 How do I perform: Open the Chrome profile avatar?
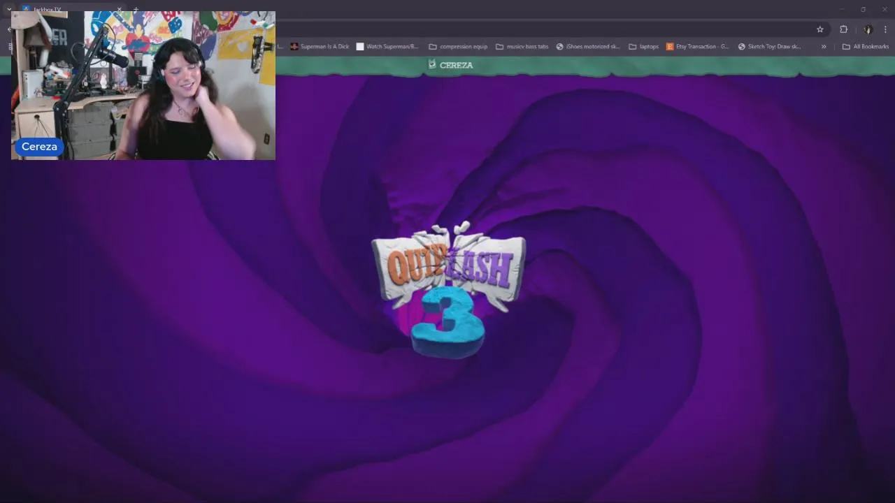tap(868, 29)
